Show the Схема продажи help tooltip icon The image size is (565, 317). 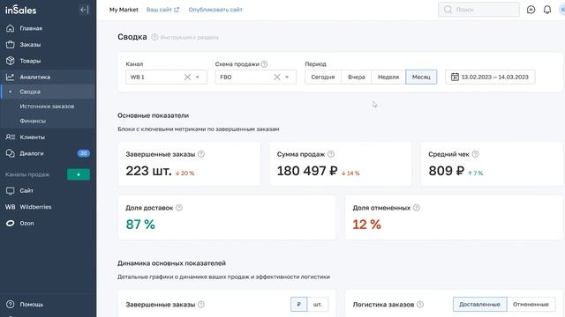pos(264,64)
